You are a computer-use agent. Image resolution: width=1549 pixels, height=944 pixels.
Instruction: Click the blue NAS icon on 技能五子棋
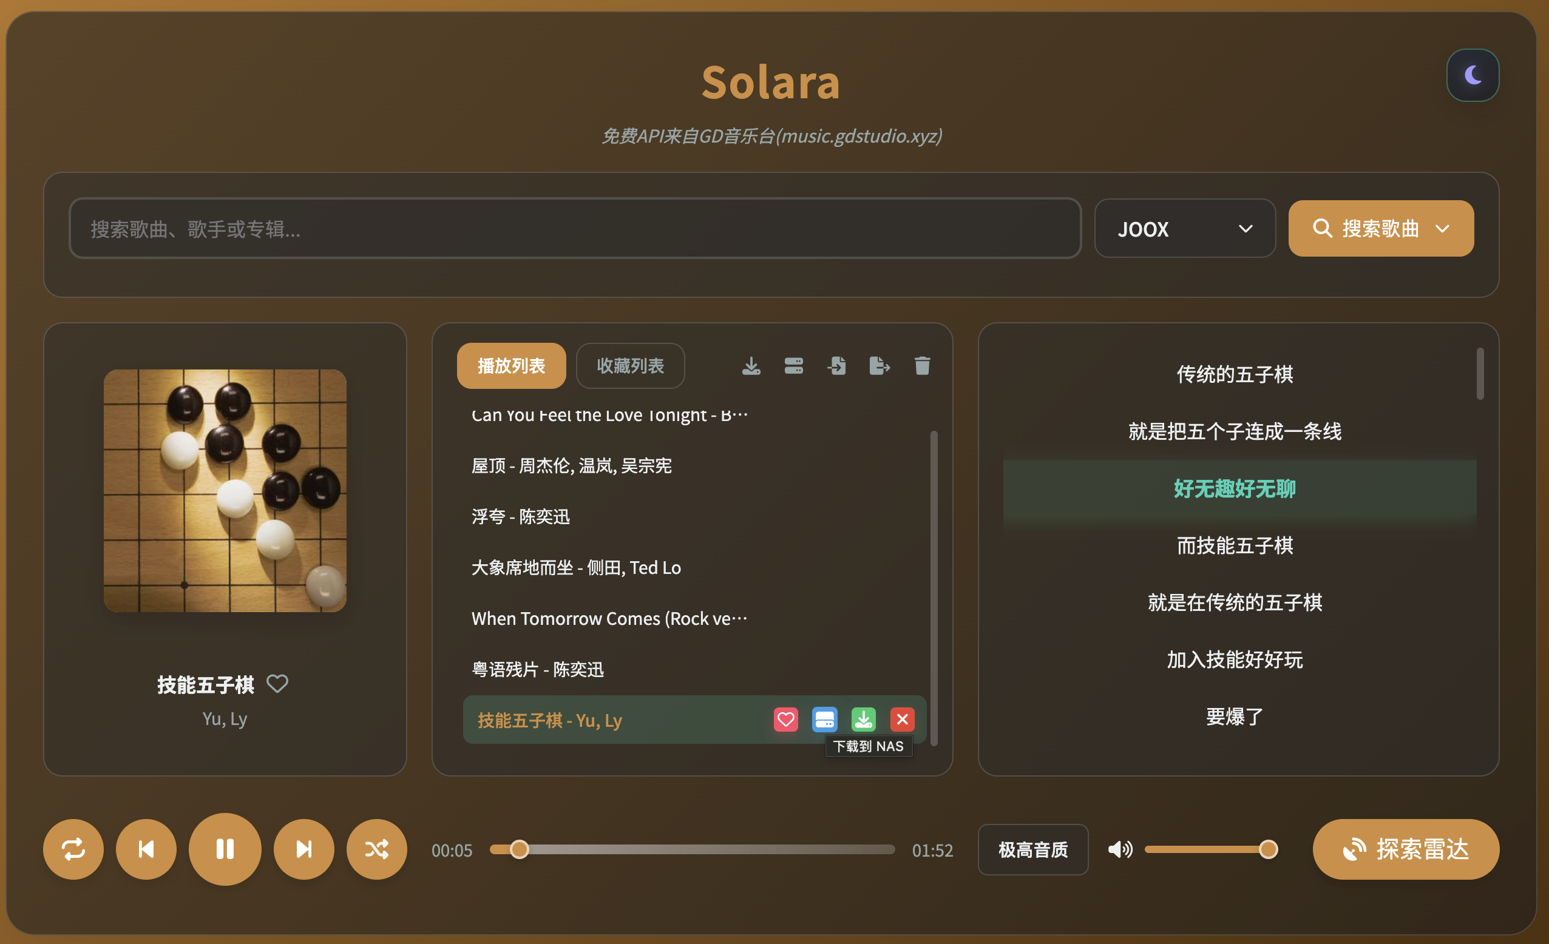tap(824, 720)
